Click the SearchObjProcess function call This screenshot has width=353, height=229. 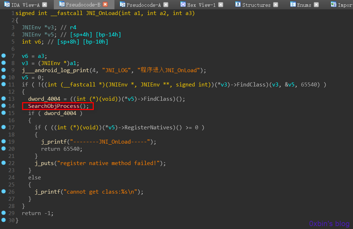tap(54, 106)
